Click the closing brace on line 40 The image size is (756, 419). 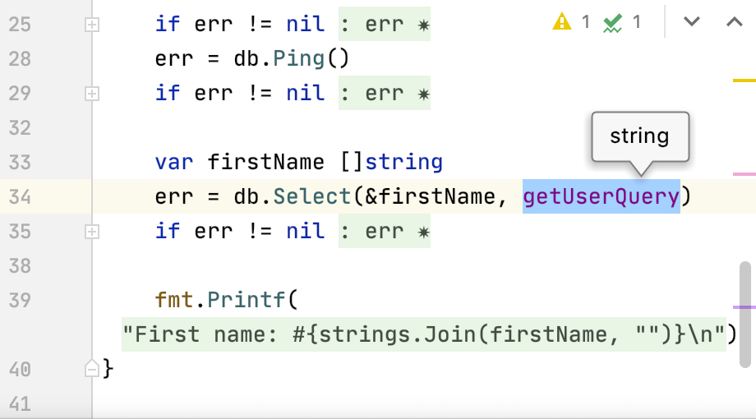click(108, 369)
